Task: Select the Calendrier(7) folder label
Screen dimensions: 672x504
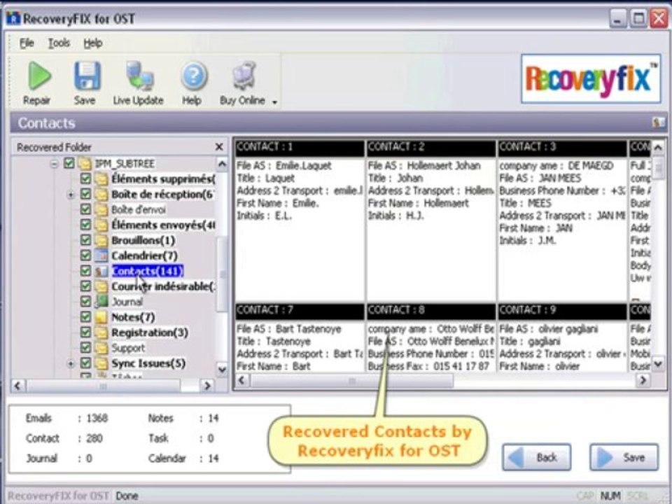Action: coord(144,256)
